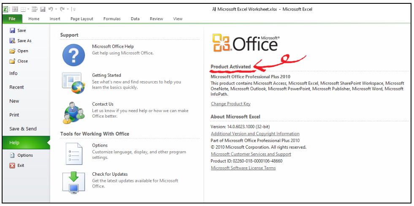Click the Open folder icon in sidebar
Image resolution: width=414 pixels, height=206 pixels.
click(x=12, y=51)
